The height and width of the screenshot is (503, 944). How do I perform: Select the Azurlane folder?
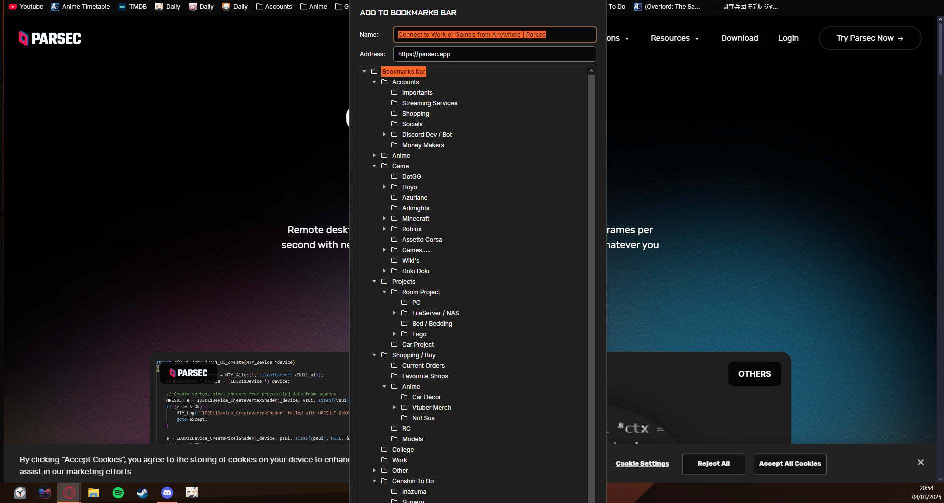[x=415, y=198]
